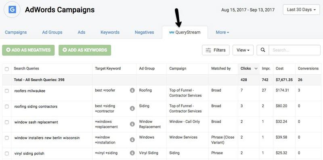Click the $80.20 cost value

(x=281, y=106)
